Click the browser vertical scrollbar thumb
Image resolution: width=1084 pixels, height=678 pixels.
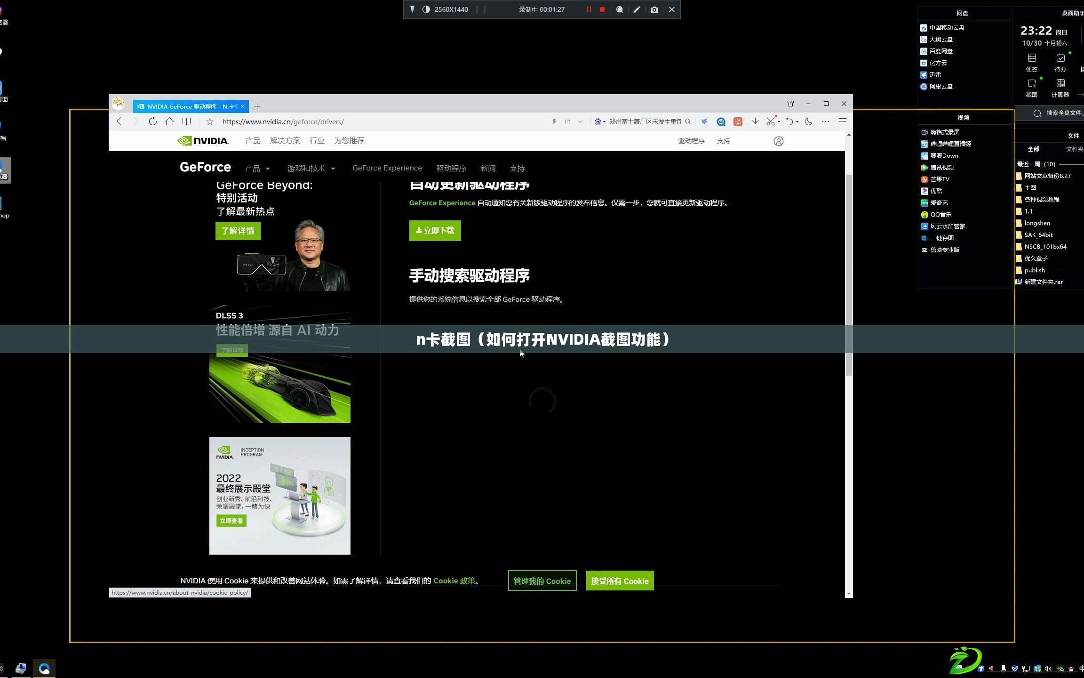(849, 275)
